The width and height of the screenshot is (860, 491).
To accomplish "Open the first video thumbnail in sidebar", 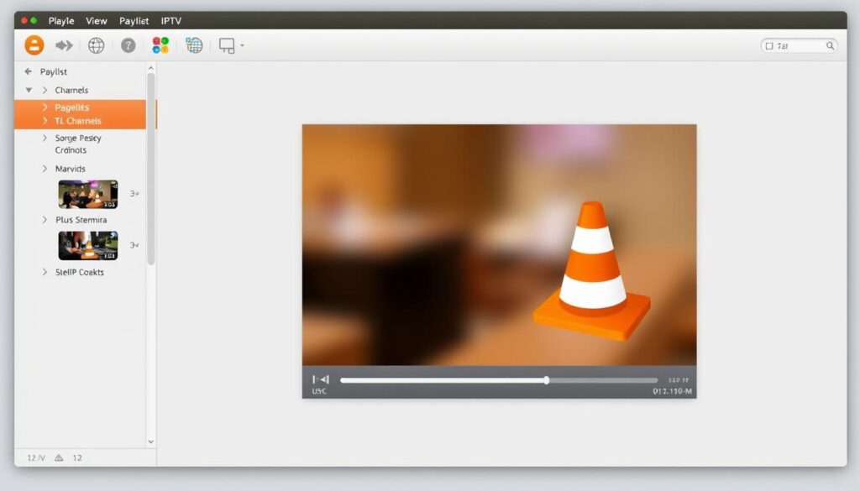I will [87, 193].
